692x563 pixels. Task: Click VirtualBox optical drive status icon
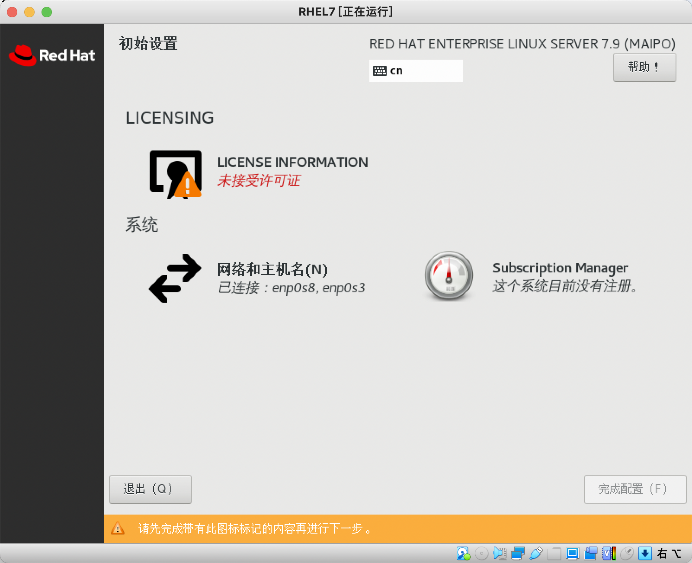click(x=481, y=553)
